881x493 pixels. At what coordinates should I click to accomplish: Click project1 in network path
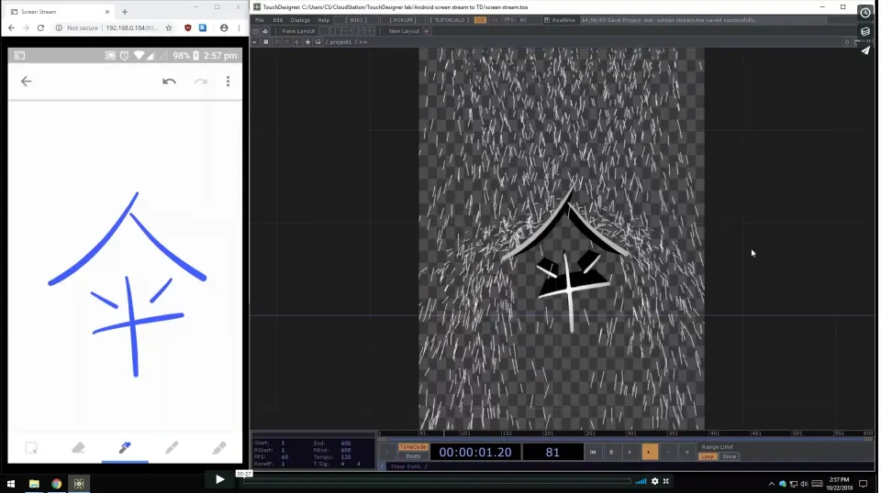click(340, 42)
